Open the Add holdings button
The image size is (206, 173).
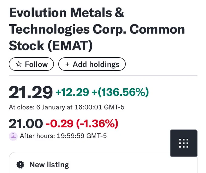click(x=92, y=64)
